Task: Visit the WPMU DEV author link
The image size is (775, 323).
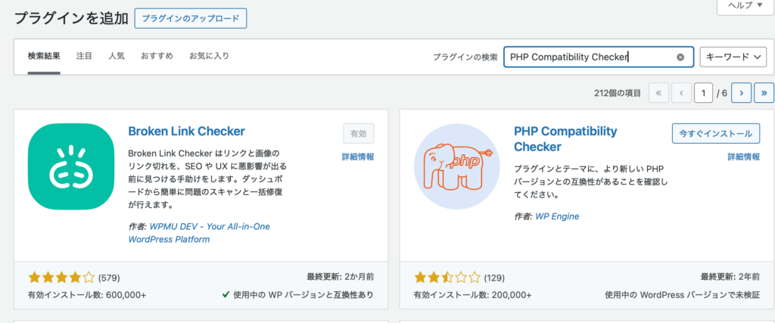Action: coord(199,233)
